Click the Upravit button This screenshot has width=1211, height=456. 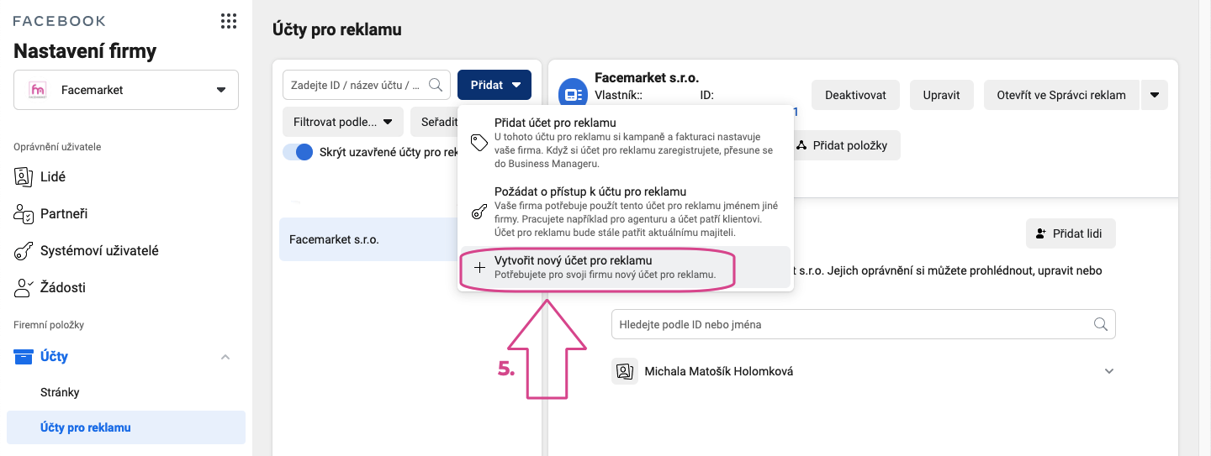pyautogui.click(x=941, y=95)
